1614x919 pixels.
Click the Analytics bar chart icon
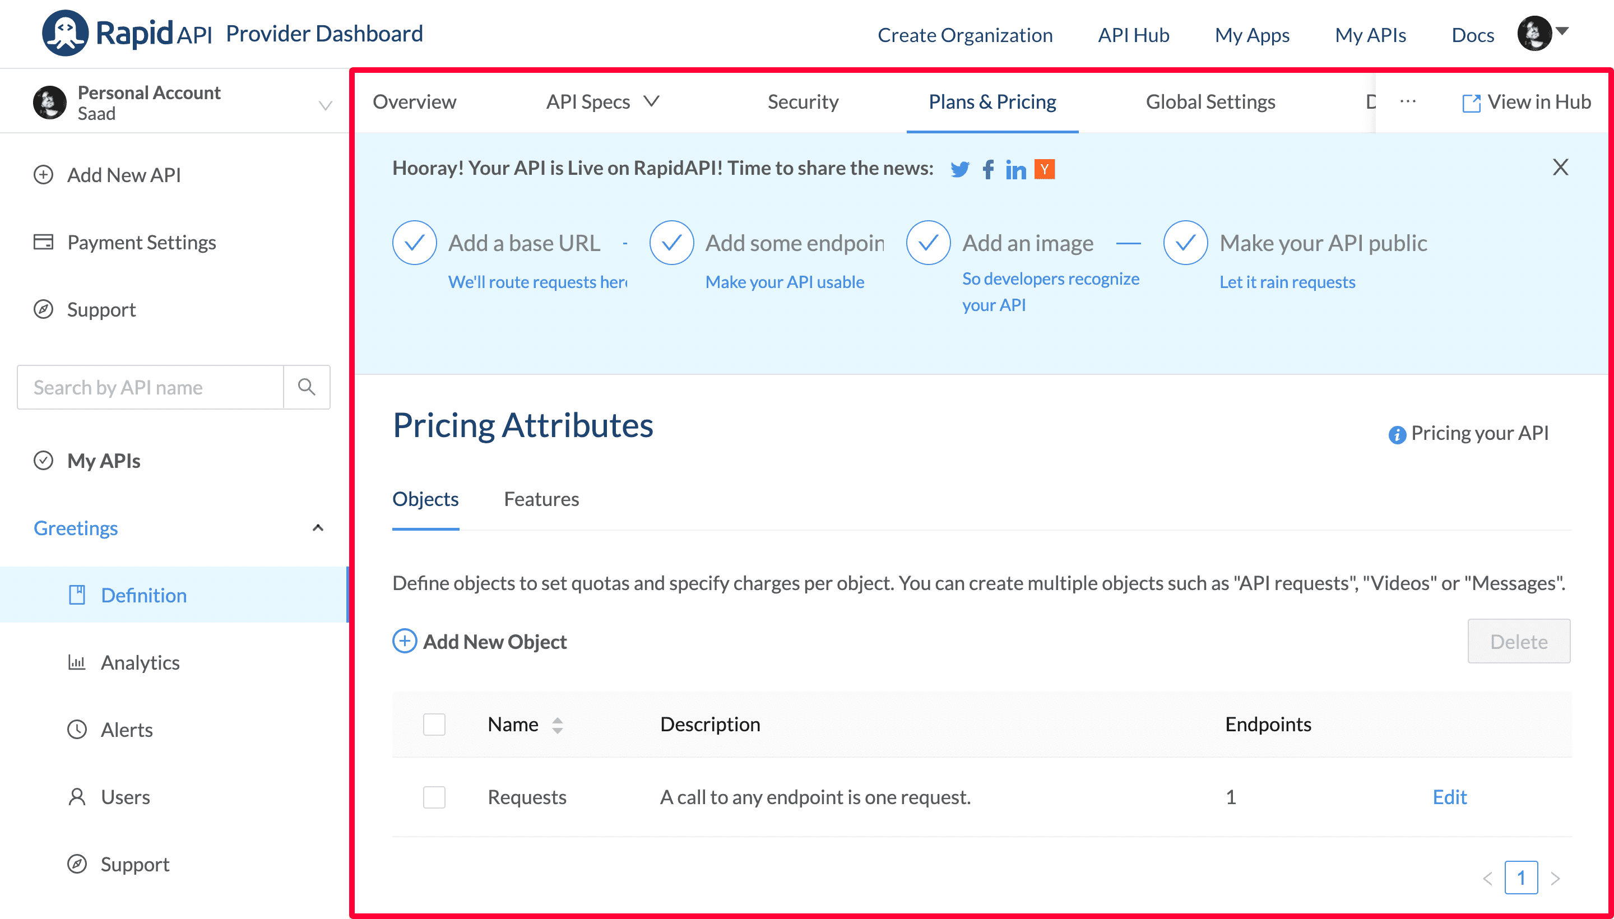coord(77,662)
